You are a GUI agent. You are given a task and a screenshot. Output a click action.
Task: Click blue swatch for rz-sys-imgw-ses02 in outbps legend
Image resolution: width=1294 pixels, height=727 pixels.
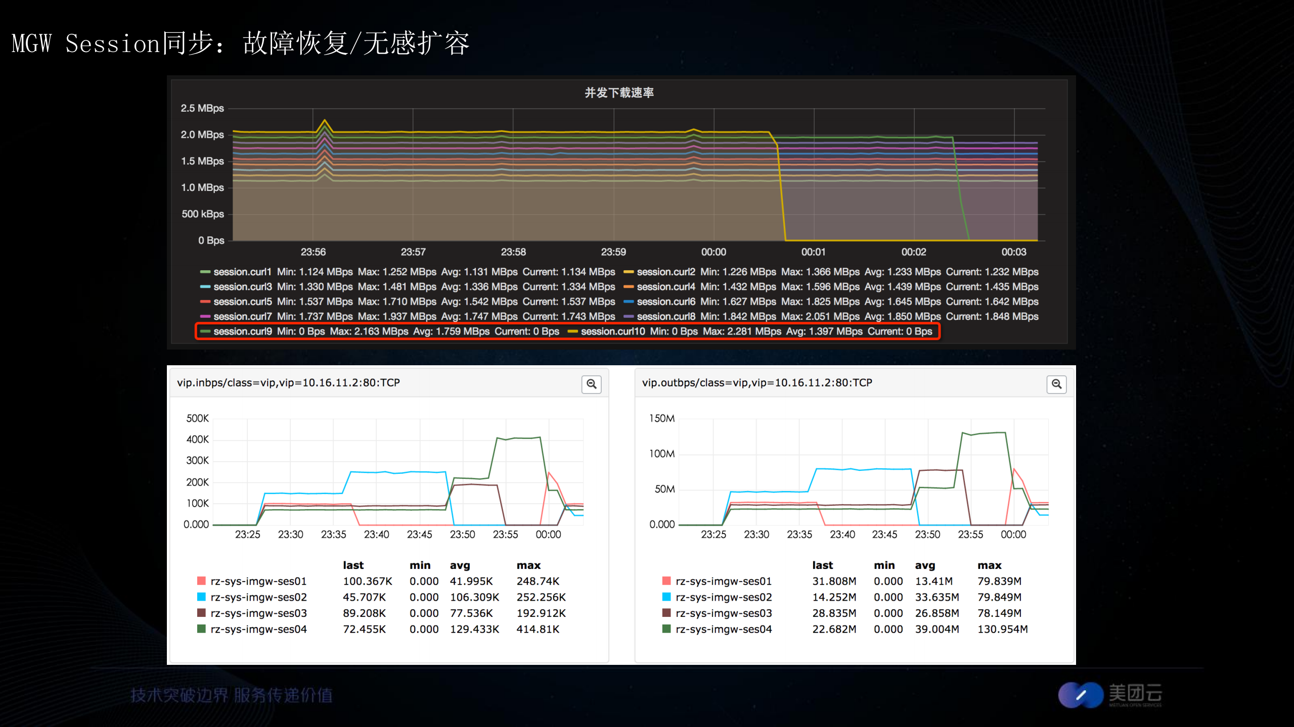(x=666, y=597)
